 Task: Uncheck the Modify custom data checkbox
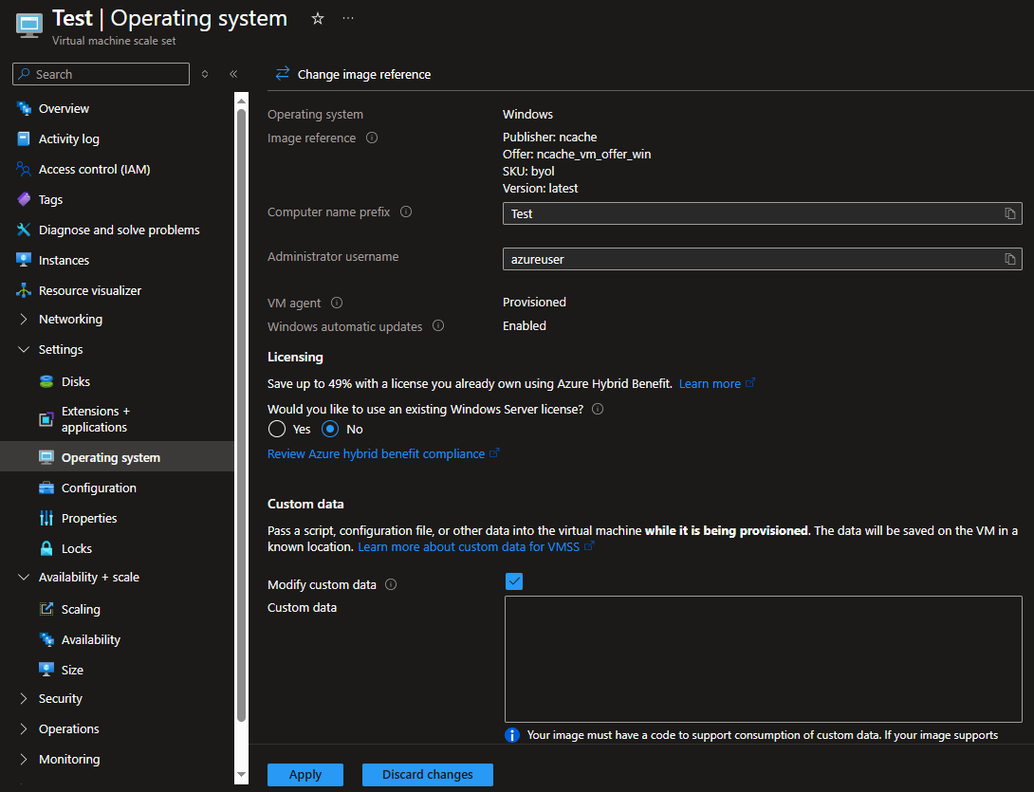coord(514,581)
